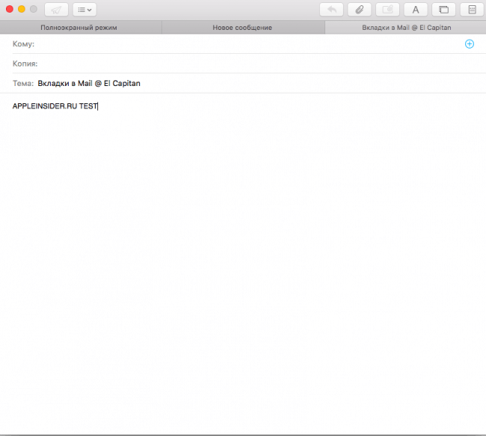This screenshot has height=436, width=486.
Task: Add a contact with blue plus icon
Action: pos(470,44)
